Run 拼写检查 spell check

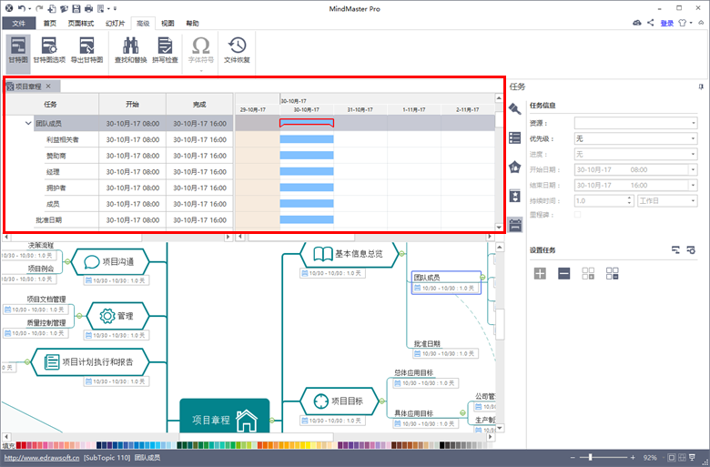click(165, 50)
